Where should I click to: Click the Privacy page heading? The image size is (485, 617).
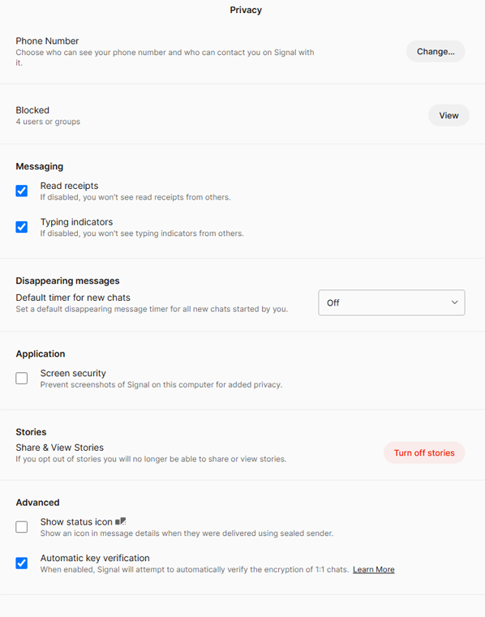tap(246, 10)
